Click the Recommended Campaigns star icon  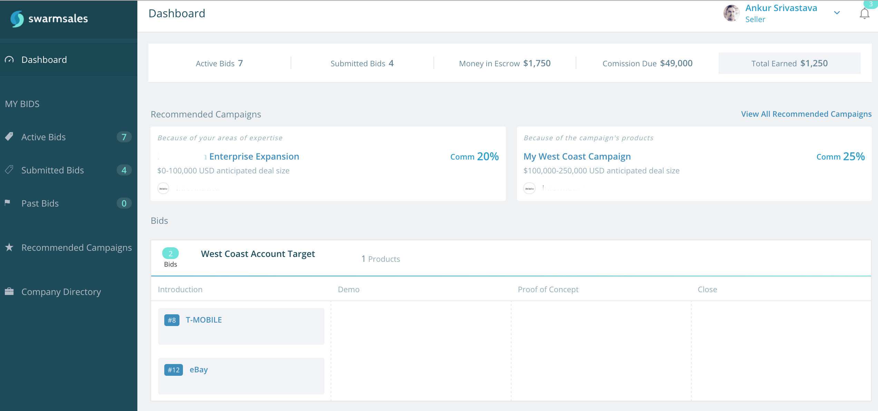point(9,247)
